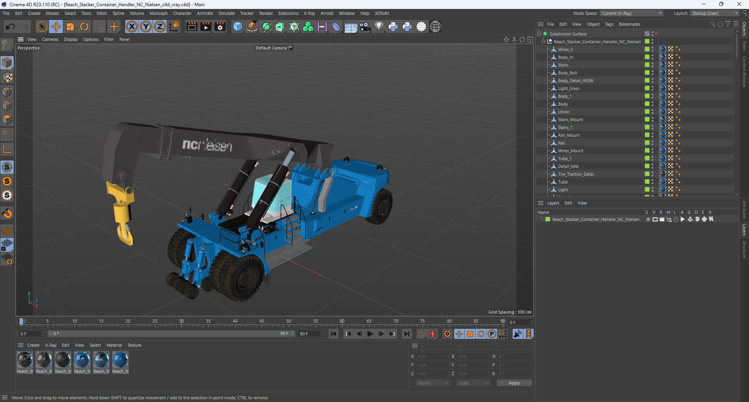Select the last blue Reach_St material thumbnail
749x402 pixels.
pos(120,360)
